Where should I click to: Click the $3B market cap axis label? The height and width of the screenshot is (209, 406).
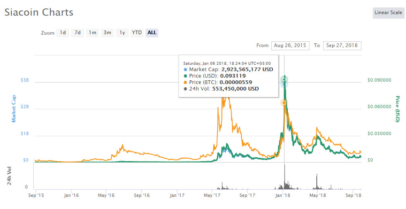click(x=24, y=80)
